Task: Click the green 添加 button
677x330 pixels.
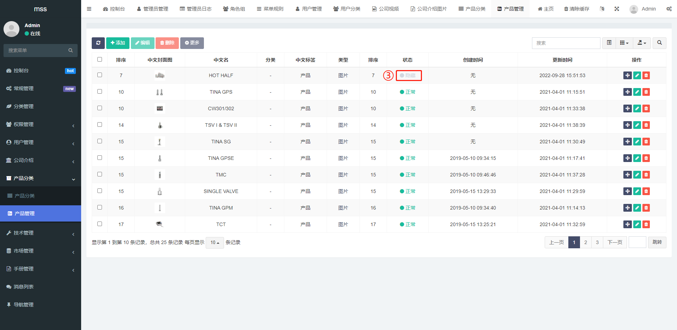Action: click(x=117, y=43)
